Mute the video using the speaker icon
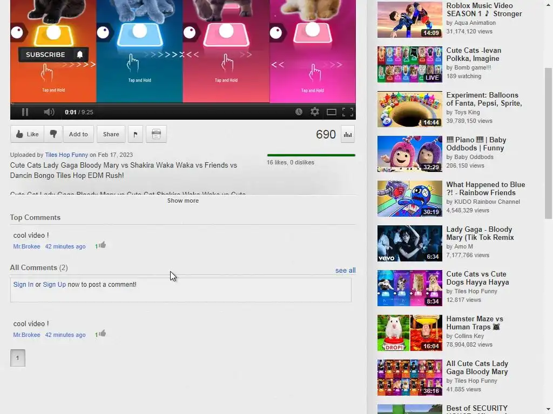Screen dimensions: 553x414 pyautogui.click(x=49, y=112)
